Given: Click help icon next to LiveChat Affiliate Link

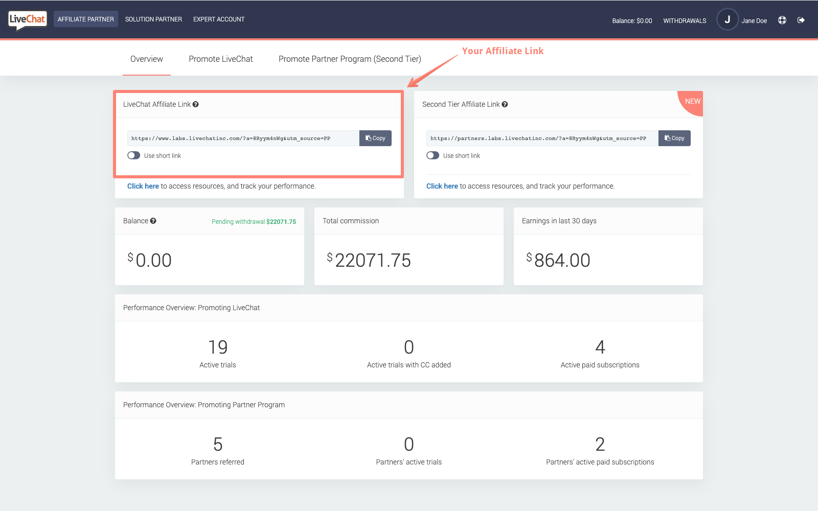Looking at the screenshot, I should click(196, 104).
